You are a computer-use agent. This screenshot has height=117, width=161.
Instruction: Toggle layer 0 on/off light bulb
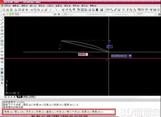point(7,14)
